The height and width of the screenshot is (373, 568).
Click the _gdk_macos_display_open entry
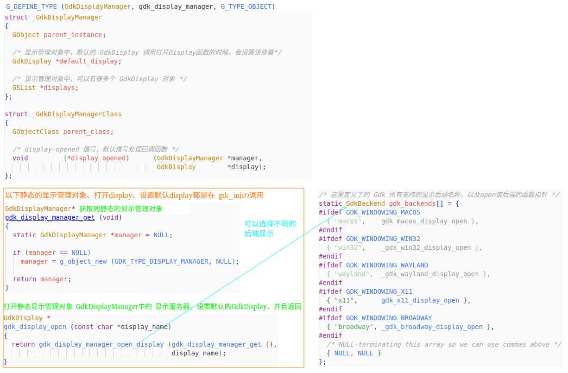click(422, 221)
